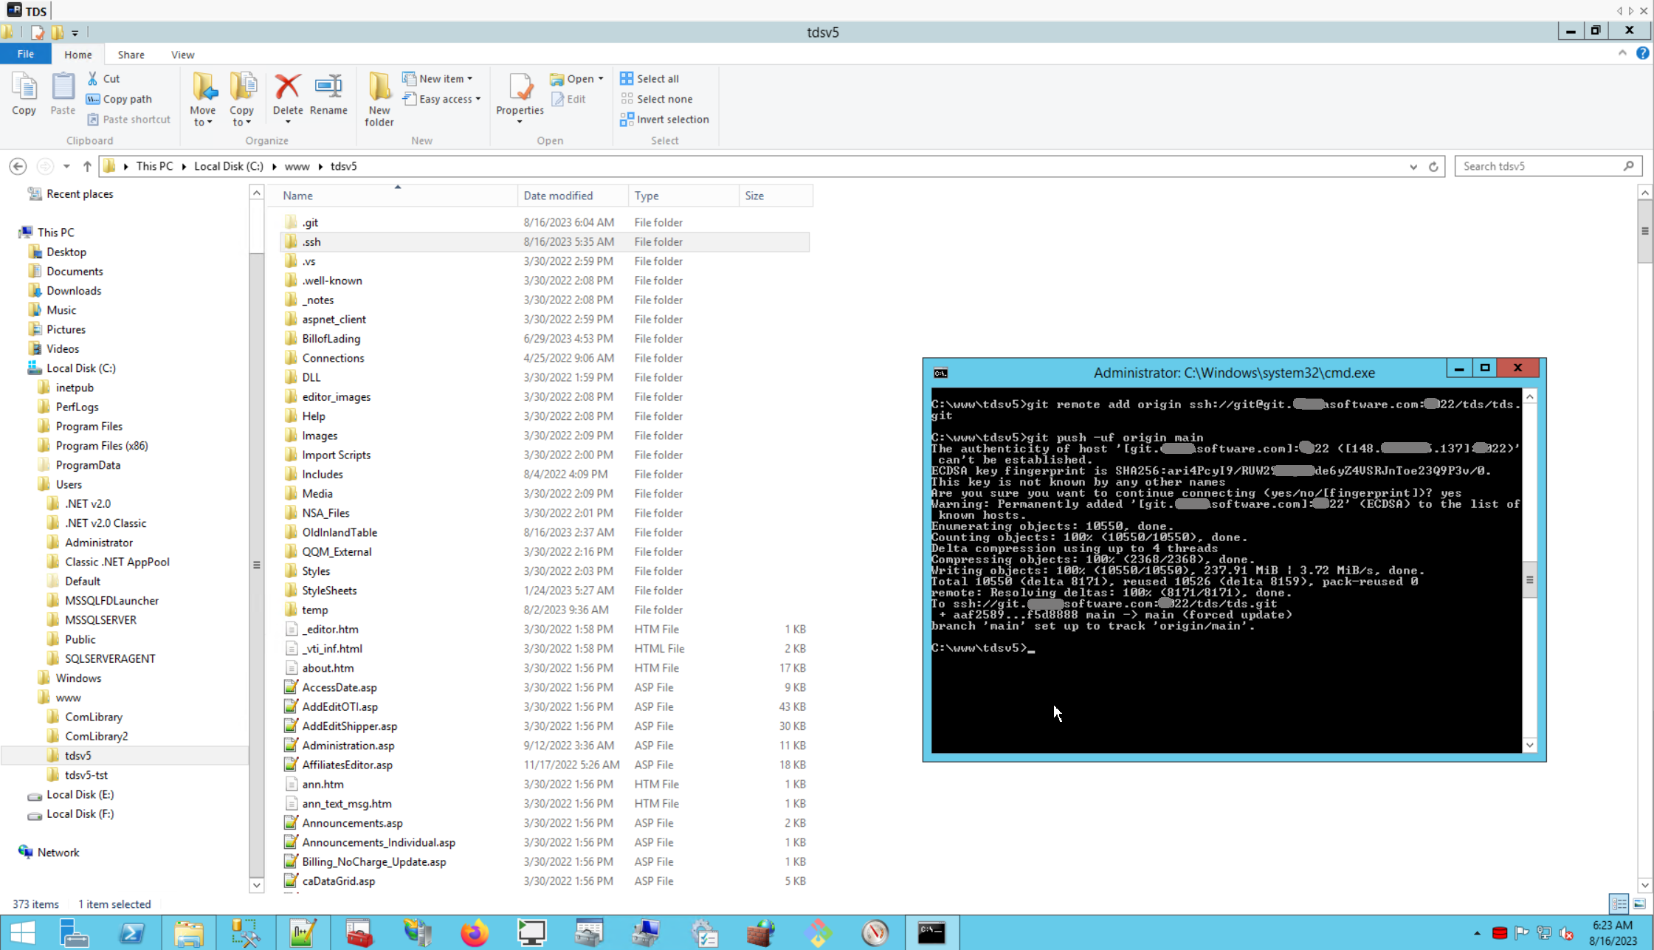Switch to the View ribbon tab
This screenshot has width=1654, height=950.
182,55
